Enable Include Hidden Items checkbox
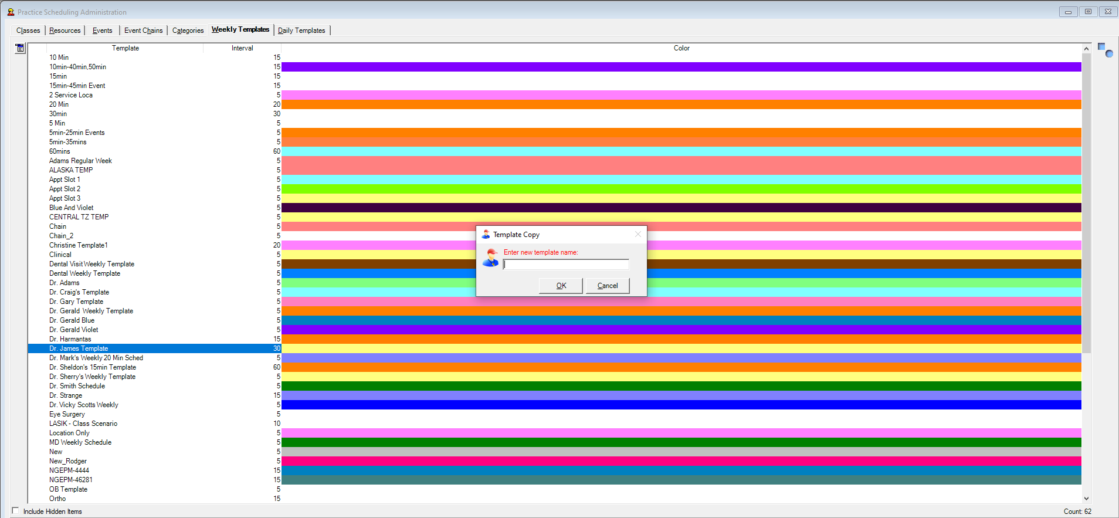This screenshot has height=518, width=1119. click(15, 511)
